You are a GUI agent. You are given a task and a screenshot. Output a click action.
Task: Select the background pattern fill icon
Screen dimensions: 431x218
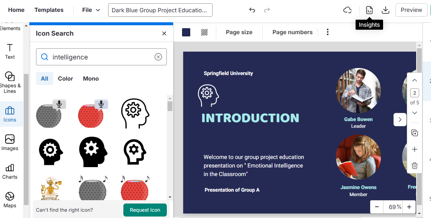click(x=204, y=32)
